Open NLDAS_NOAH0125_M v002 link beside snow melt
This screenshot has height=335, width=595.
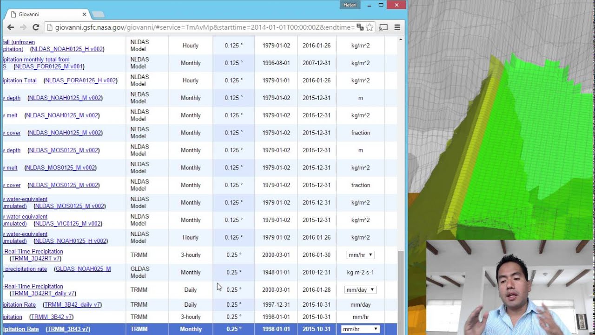coord(62,115)
